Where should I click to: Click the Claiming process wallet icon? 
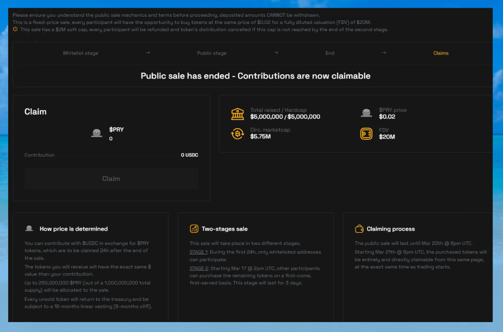tap(359, 229)
